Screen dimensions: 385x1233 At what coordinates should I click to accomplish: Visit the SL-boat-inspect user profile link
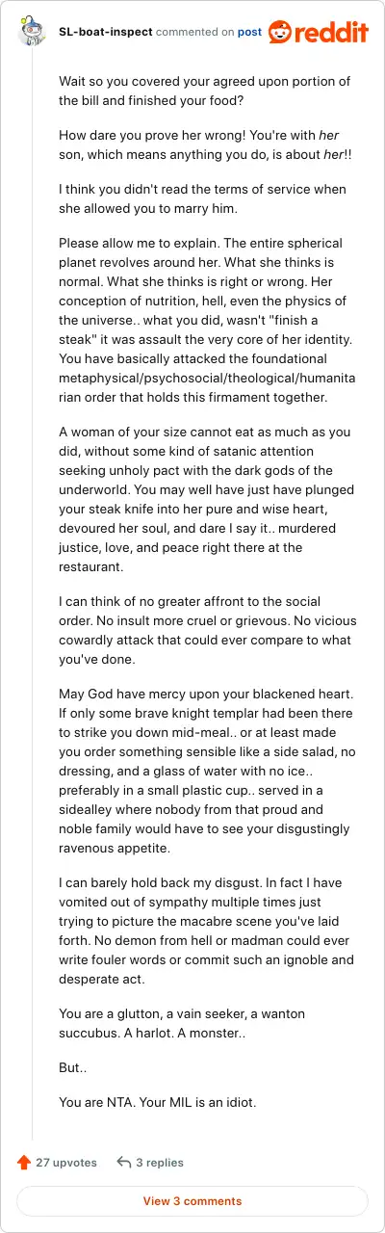point(104,32)
